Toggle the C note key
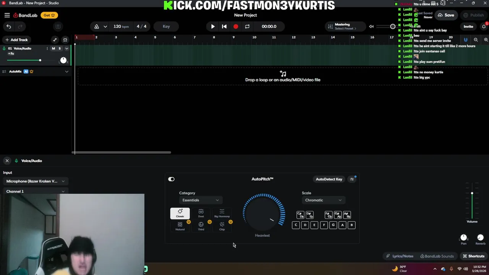 (296, 225)
